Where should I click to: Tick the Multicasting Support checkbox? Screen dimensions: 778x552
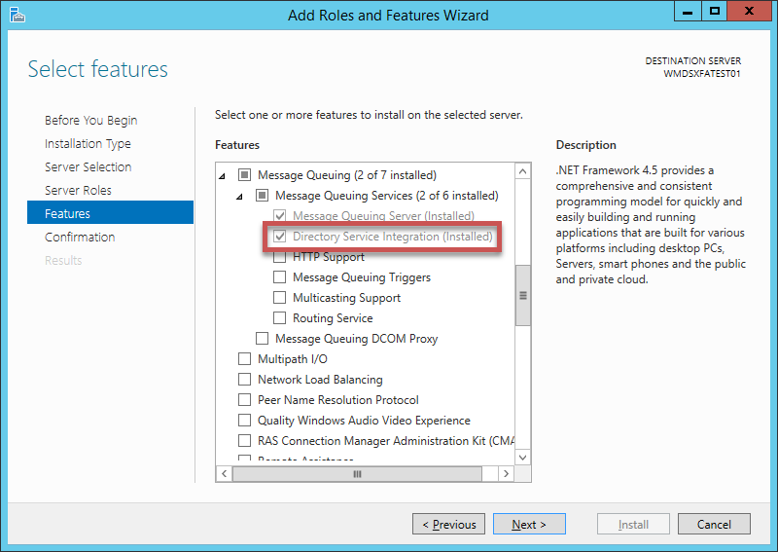point(280,298)
